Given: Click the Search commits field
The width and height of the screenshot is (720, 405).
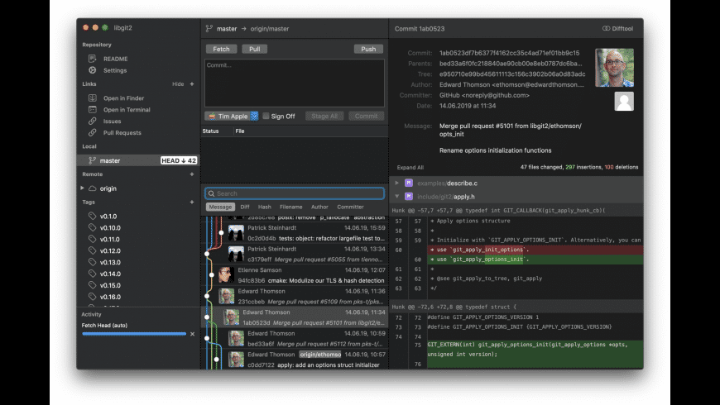Looking at the screenshot, I should point(295,193).
